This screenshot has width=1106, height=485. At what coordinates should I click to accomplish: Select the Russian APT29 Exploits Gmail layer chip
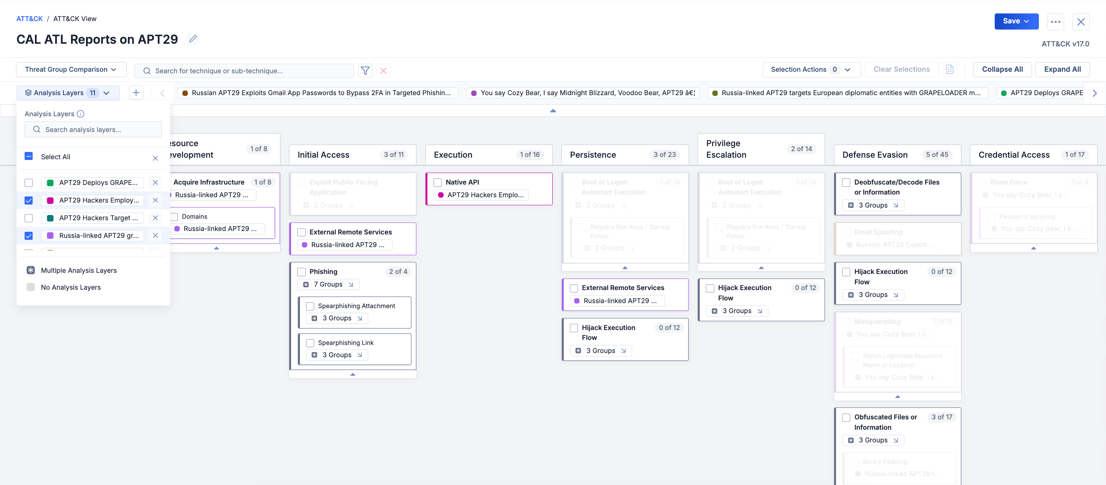pyautogui.click(x=318, y=92)
